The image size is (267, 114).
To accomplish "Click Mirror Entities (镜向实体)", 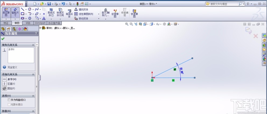I will (x=81, y=9).
